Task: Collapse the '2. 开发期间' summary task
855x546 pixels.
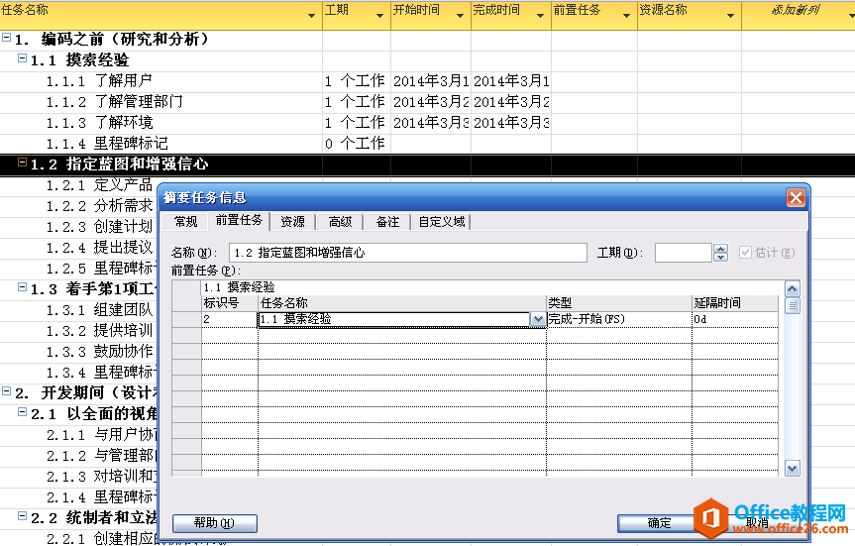Action: 7,390
